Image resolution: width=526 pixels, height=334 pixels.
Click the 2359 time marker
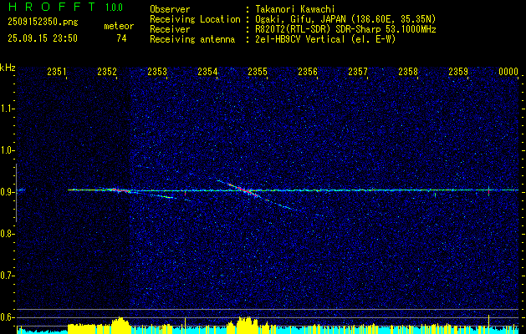(x=458, y=71)
